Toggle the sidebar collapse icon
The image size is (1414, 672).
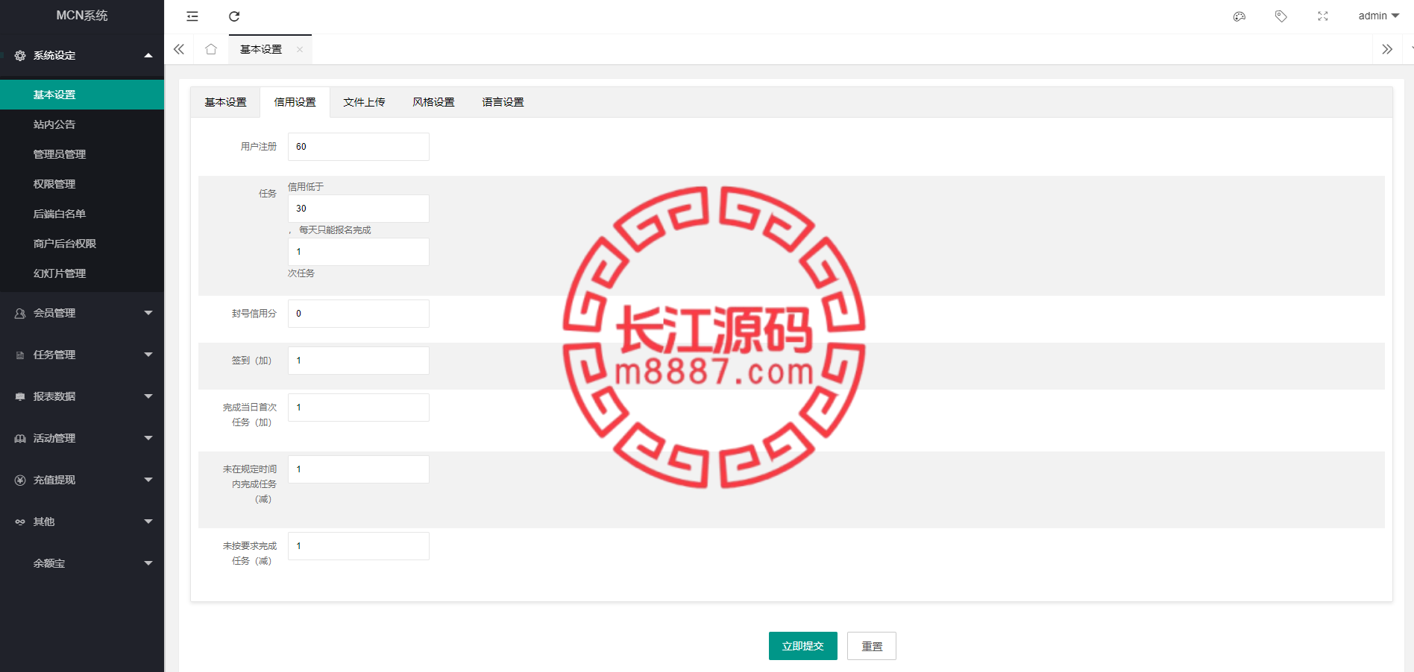[x=192, y=16]
